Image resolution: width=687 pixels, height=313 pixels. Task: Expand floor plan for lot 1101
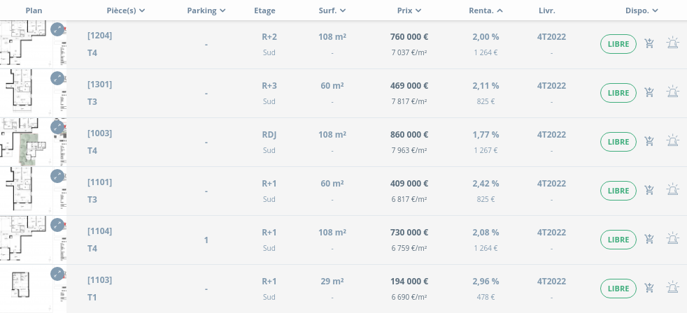tap(57, 176)
